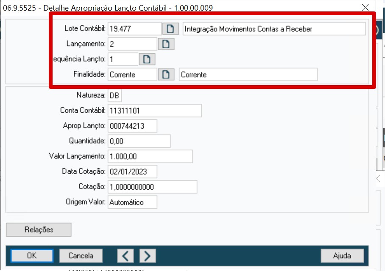This screenshot has height=271, width=385.
Task: Confirm with the OK button
Action: pos(32,256)
